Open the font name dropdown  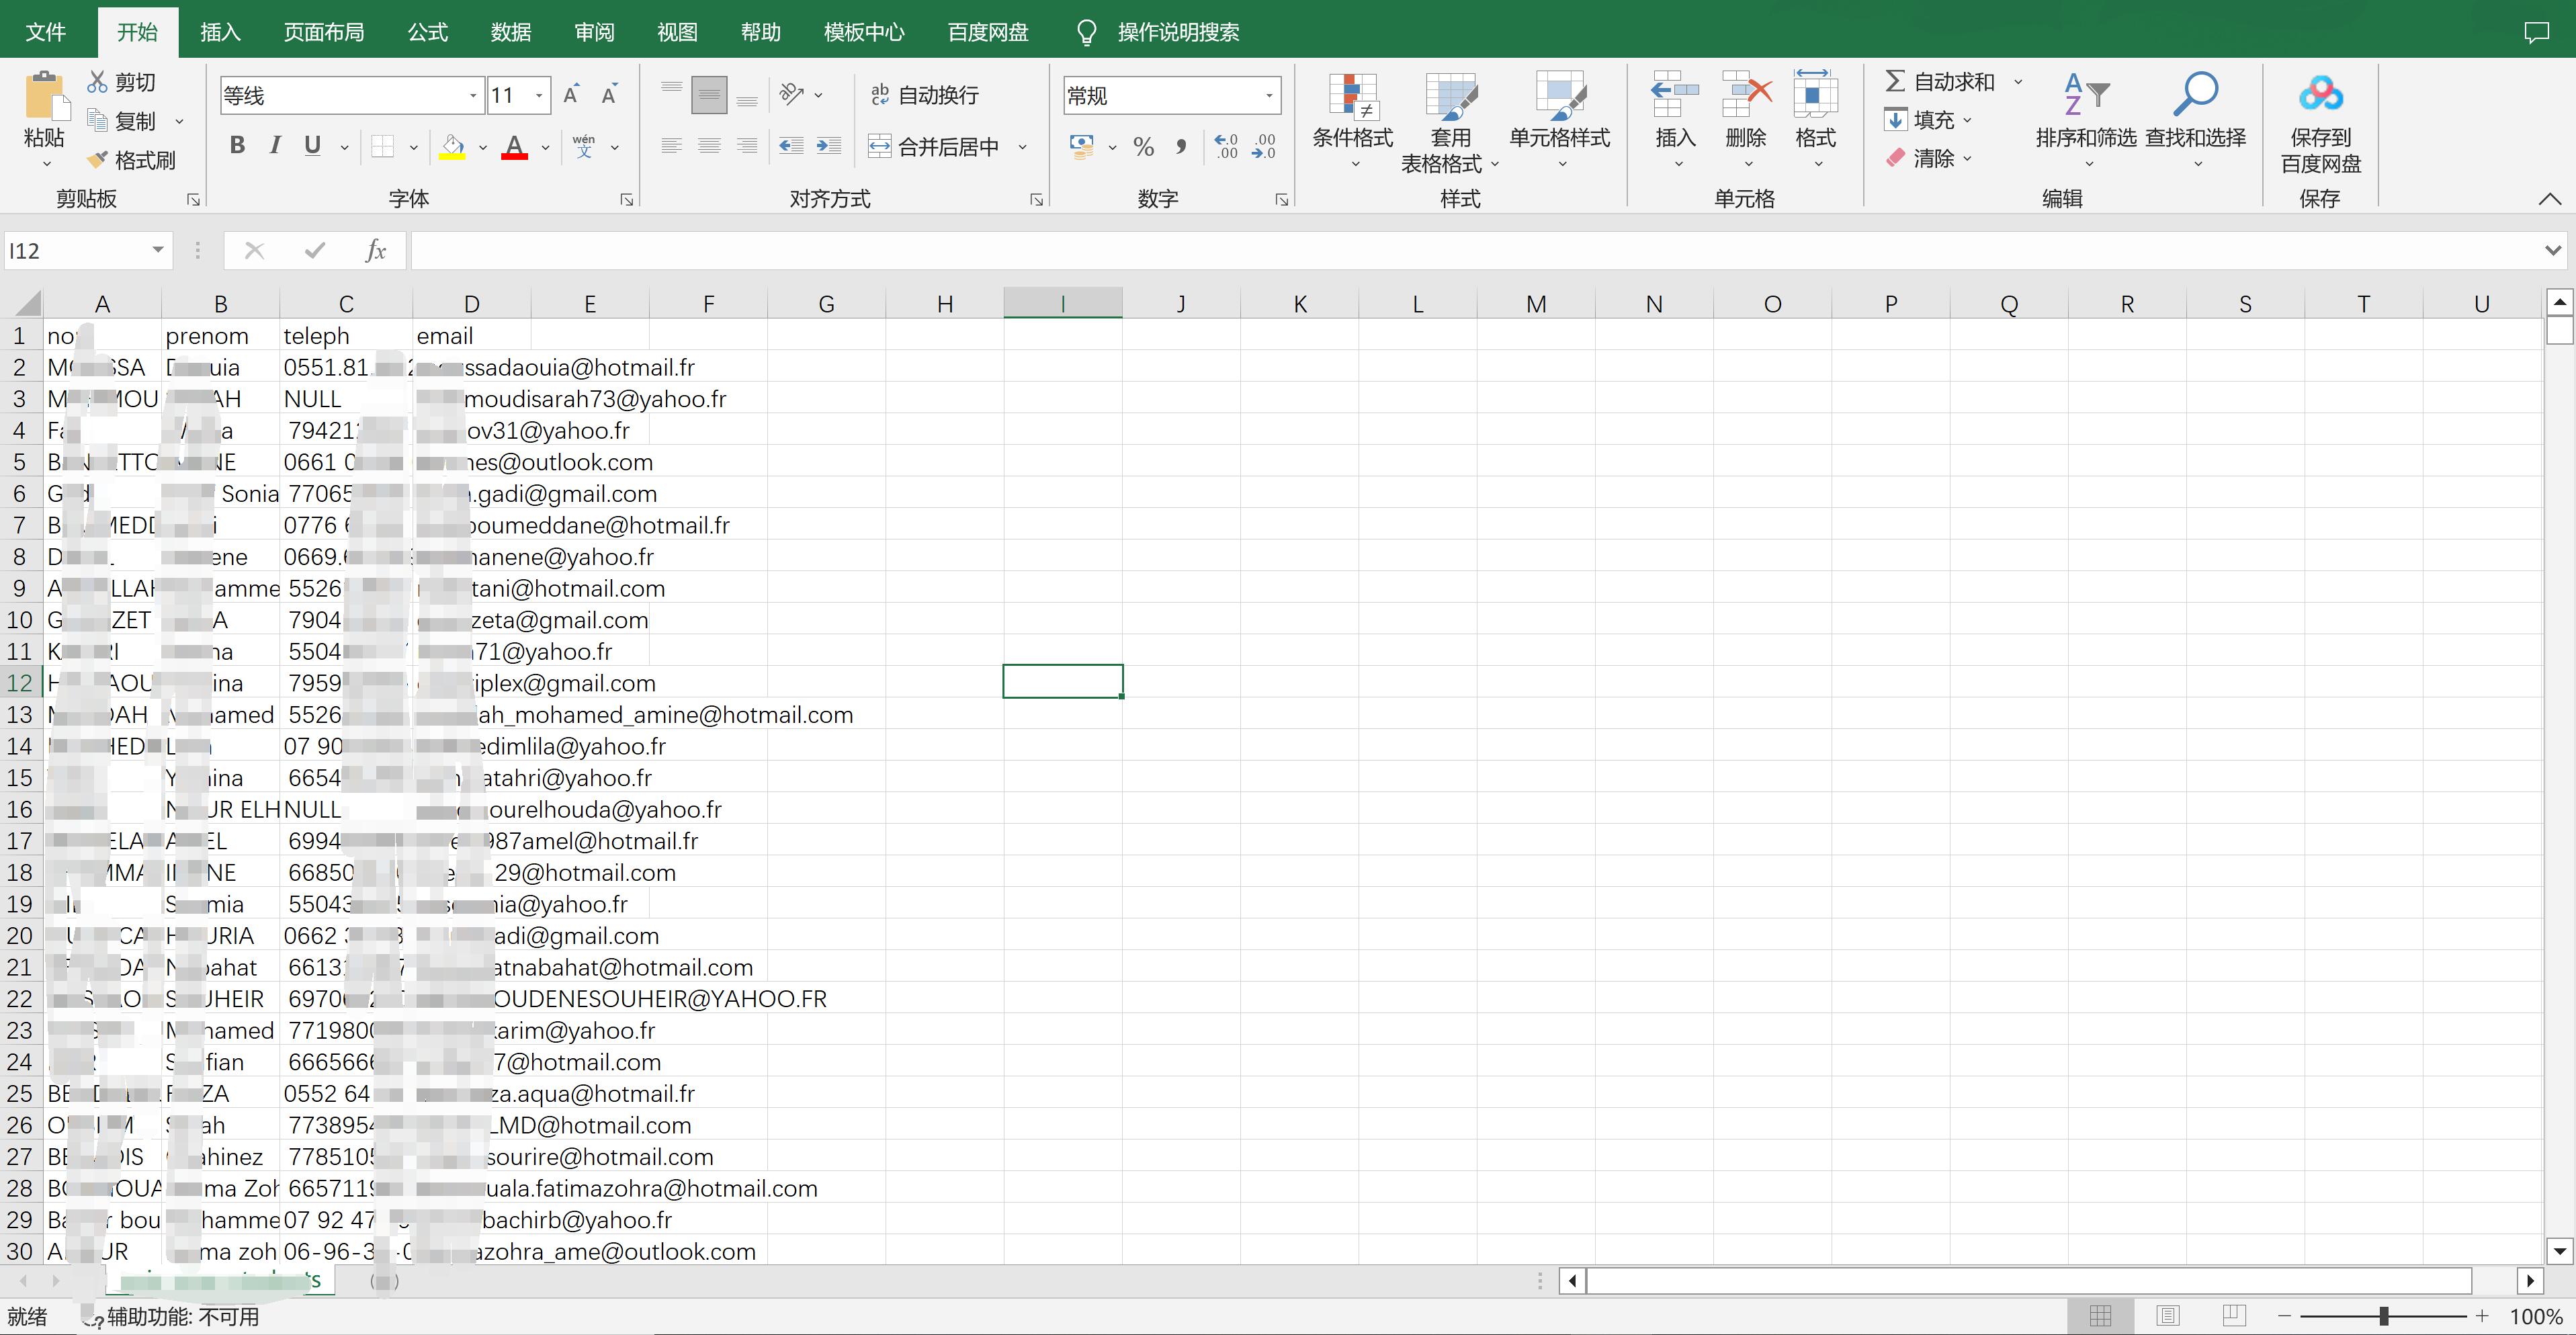pos(473,96)
